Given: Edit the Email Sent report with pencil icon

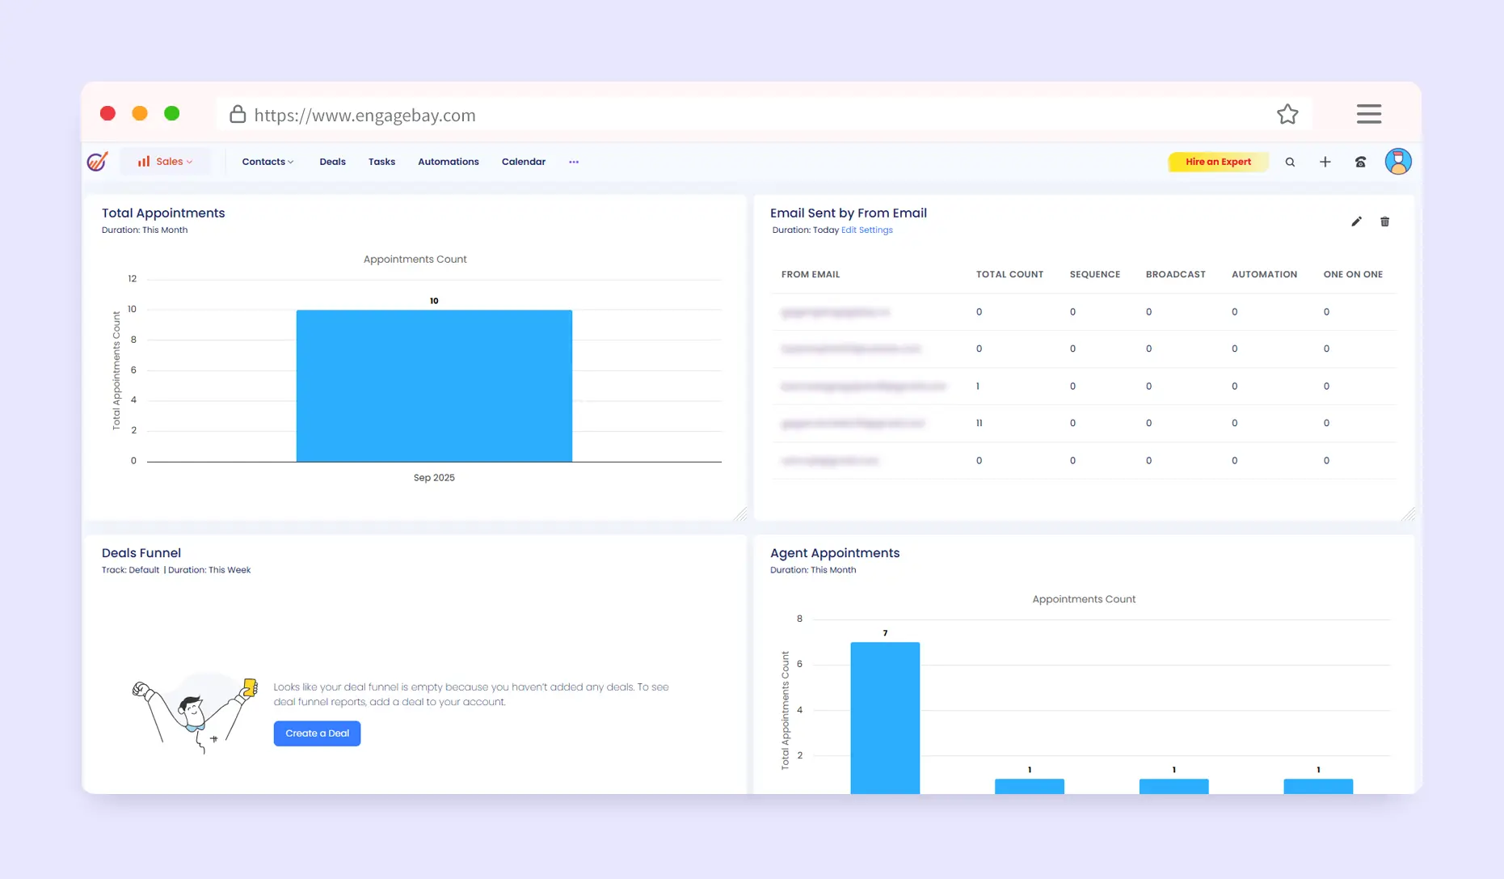Looking at the screenshot, I should point(1356,222).
